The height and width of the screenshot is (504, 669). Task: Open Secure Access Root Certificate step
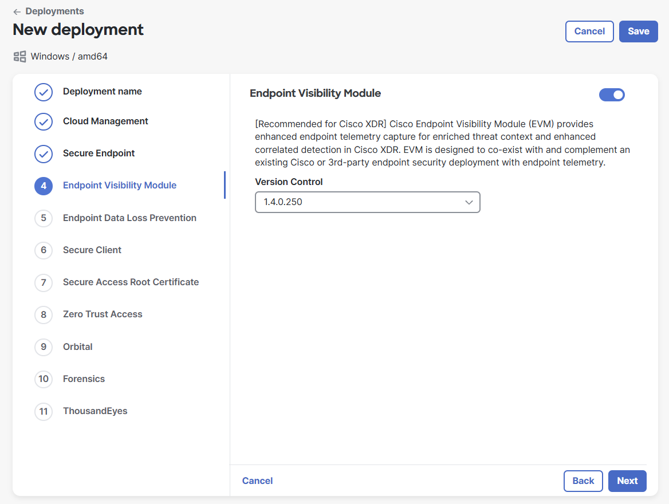(x=131, y=282)
